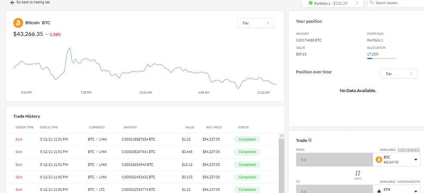The image size is (424, 193).
Task: Click the Trade History vertical scrollbar
Action: 281,166
